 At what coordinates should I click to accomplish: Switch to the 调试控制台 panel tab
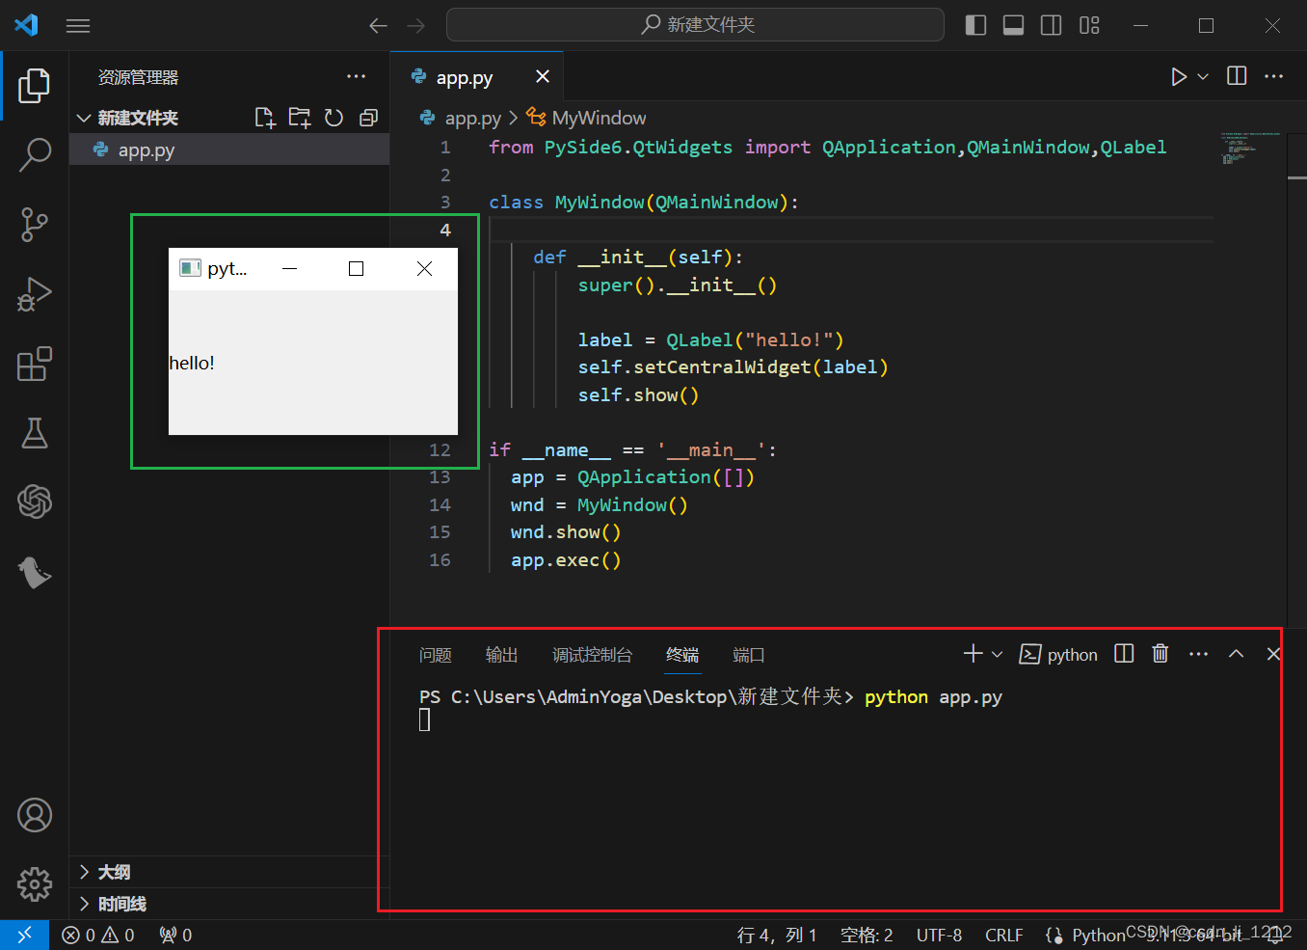[x=593, y=655]
